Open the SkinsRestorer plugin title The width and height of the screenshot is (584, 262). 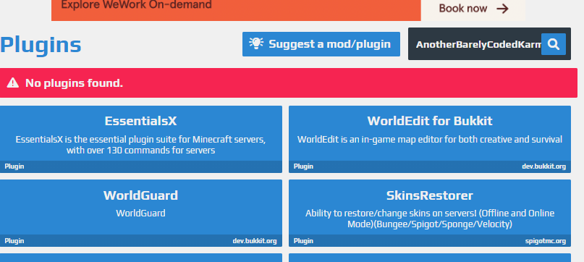pos(430,195)
